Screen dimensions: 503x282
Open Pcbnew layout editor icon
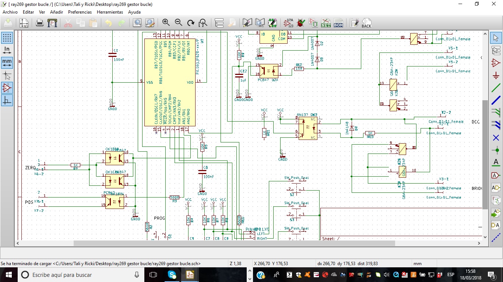[354, 23]
